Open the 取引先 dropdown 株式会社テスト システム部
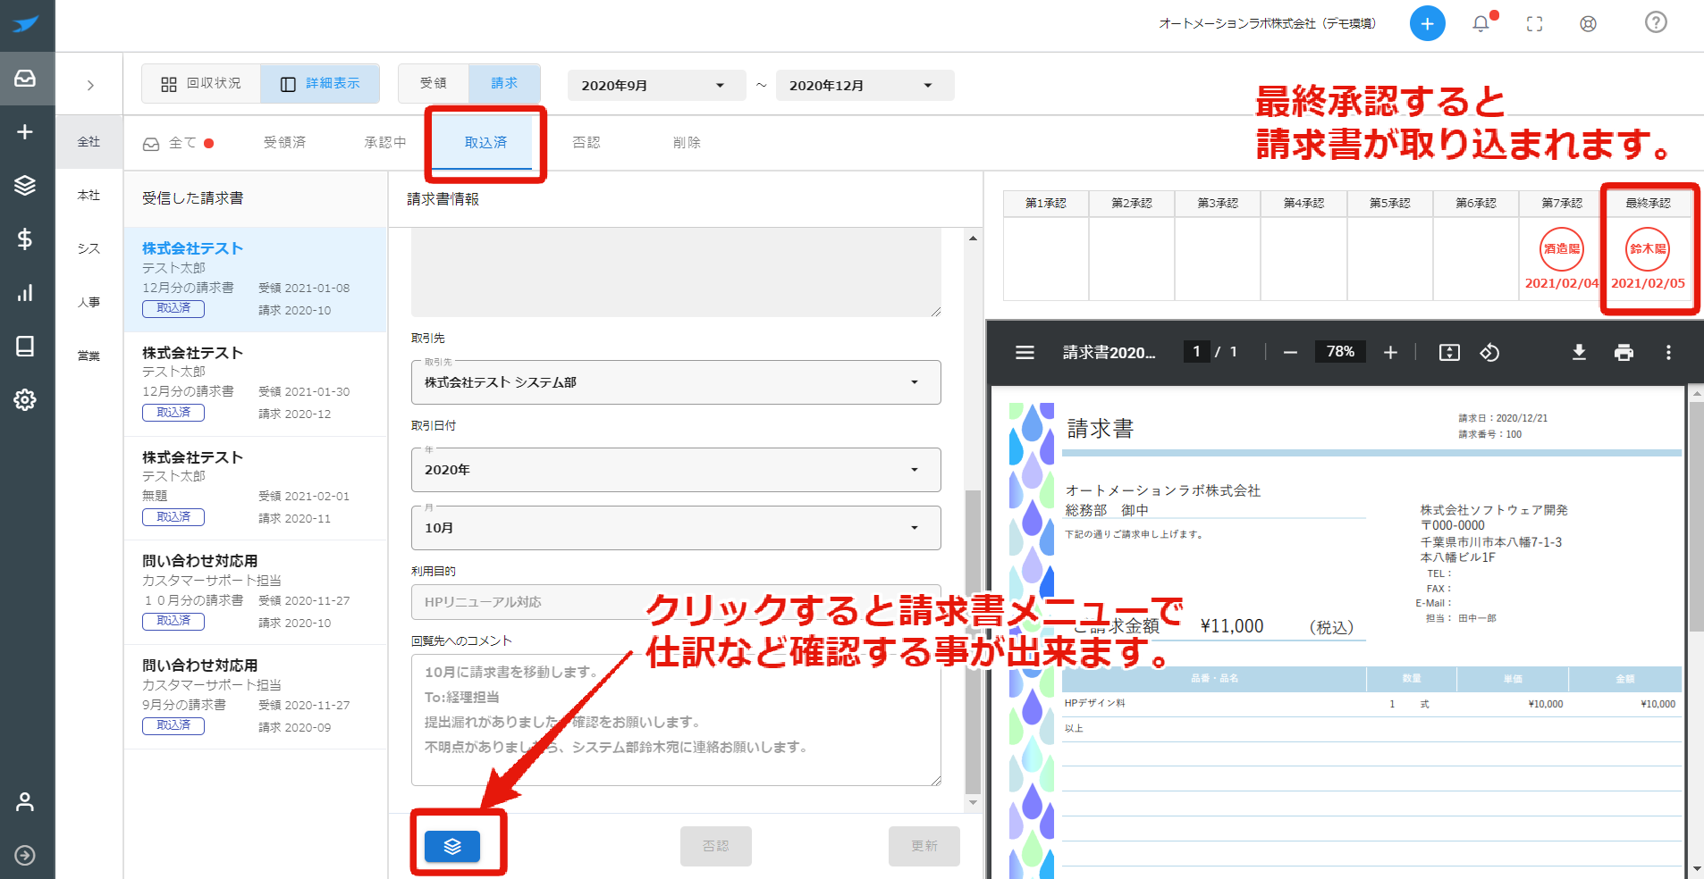Viewport: 1704px width, 879px height. pos(676,382)
